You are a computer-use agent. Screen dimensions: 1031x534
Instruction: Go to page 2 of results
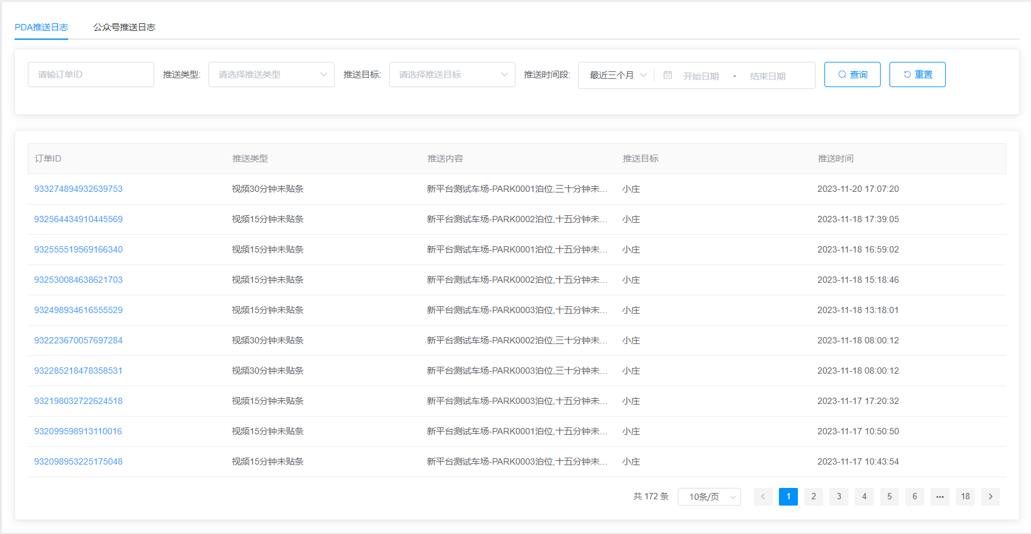point(813,497)
